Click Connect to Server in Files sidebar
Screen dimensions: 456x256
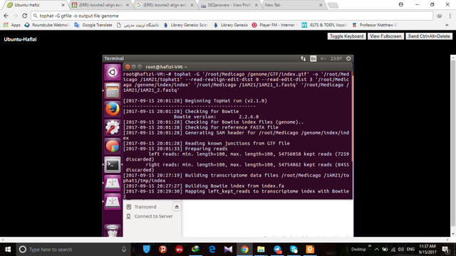153,216
